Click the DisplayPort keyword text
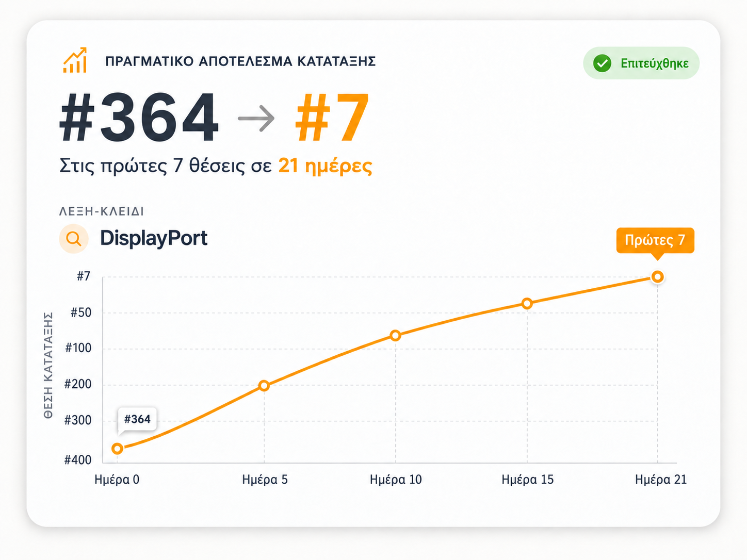This screenshot has height=560, width=747. [154, 238]
